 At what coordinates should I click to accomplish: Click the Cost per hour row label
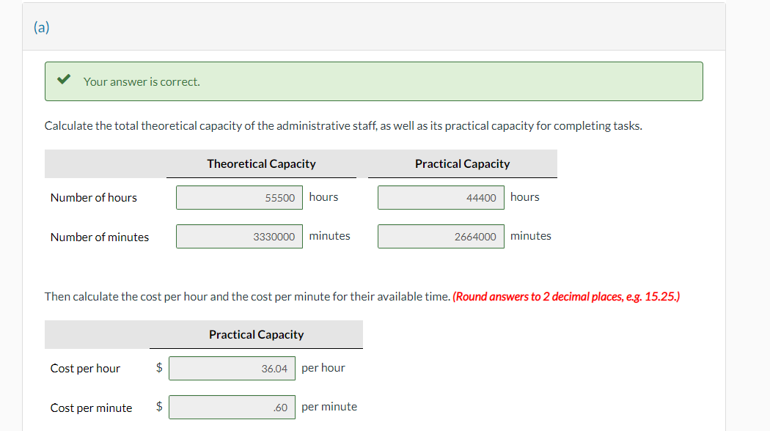point(84,368)
